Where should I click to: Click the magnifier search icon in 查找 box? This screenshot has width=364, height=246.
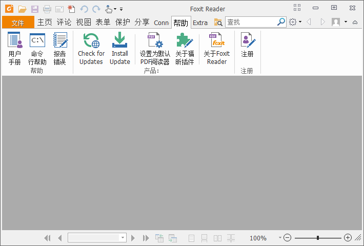pos(281,22)
